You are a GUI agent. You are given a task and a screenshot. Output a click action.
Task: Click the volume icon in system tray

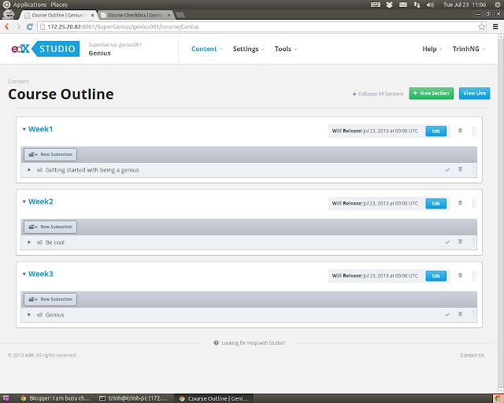click(430, 5)
